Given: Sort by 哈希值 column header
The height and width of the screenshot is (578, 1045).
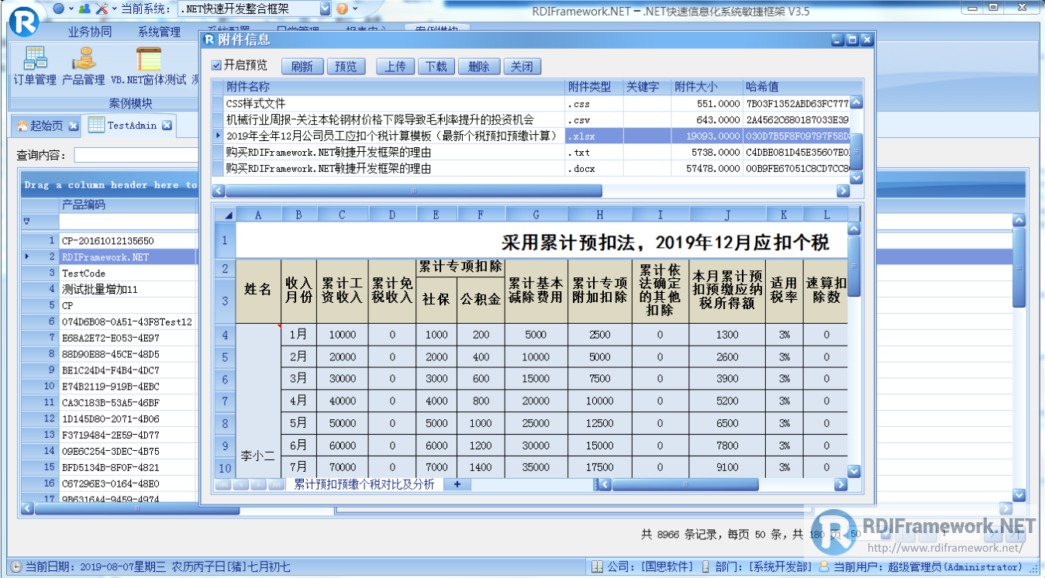Looking at the screenshot, I should pyautogui.click(x=803, y=87).
